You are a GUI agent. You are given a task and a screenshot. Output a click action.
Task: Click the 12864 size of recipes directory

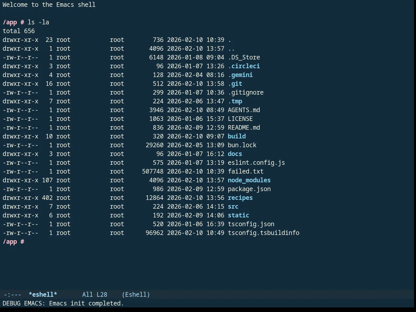tap(154, 198)
